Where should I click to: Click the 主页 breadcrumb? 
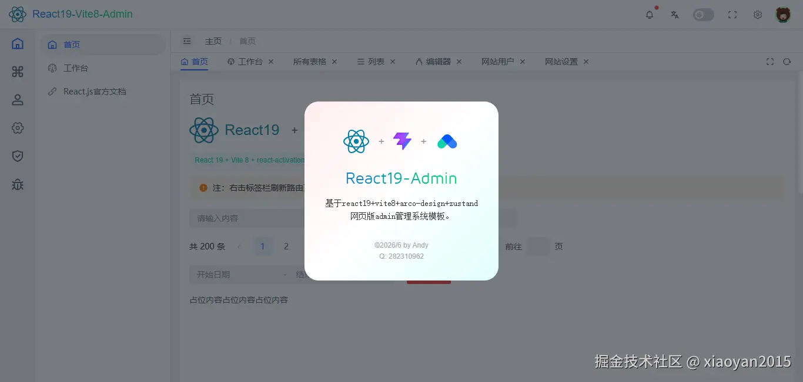point(213,41)
